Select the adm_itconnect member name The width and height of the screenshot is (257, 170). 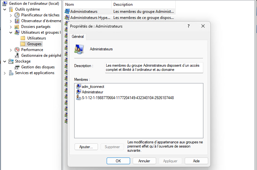click(x=93, y=87)
